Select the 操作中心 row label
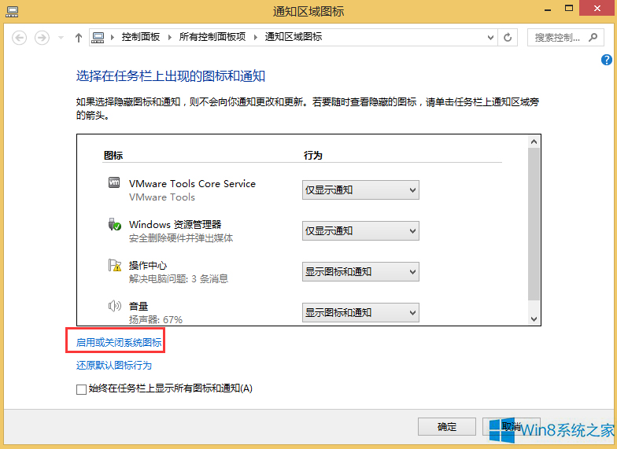Image resolution: width=617 pixels, height=449 pixels. [x=148, y=266]
